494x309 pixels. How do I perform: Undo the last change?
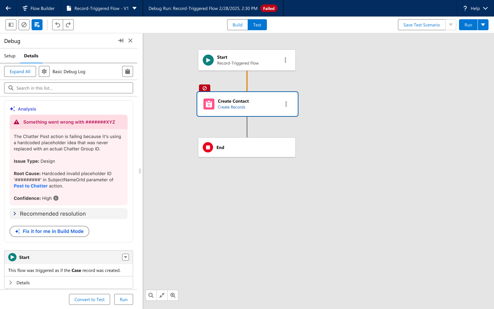point(58,25)
